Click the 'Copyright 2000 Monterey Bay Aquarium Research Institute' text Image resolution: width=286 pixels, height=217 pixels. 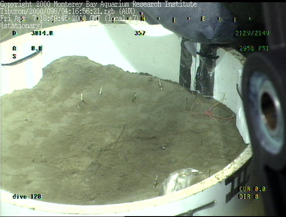98,4
